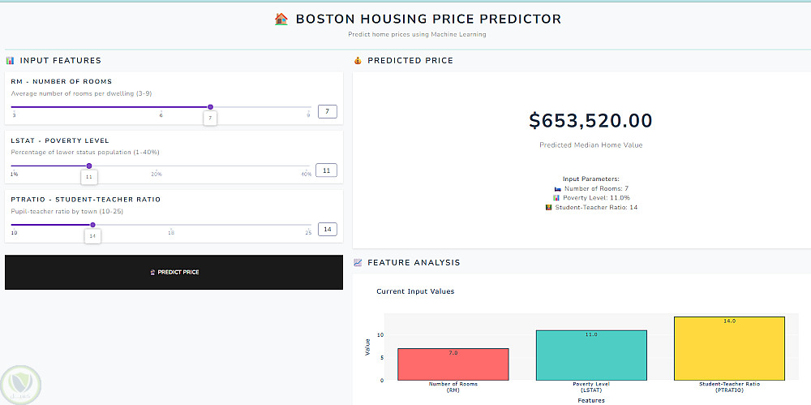Focus the PTRATIO value input showing 14
811x405 pixels.
[x=327, y=230]
